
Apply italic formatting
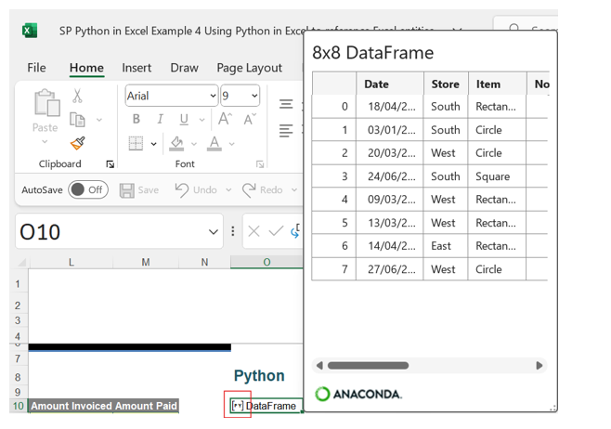(161, 120)
